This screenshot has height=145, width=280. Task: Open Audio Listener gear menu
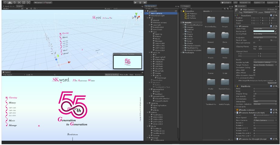coord(276,110)
